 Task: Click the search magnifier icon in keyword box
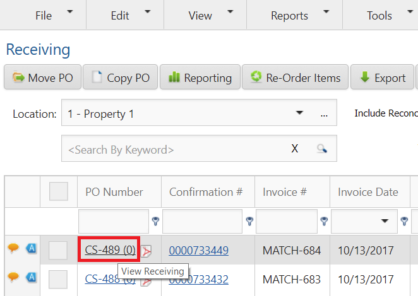point(322,149)
